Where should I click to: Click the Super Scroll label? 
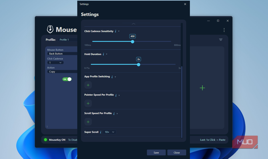click(x=91, y=132)
